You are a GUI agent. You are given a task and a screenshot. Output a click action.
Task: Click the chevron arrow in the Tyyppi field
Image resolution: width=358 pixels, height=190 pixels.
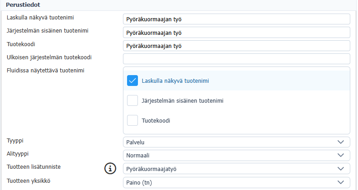(341, 142)
